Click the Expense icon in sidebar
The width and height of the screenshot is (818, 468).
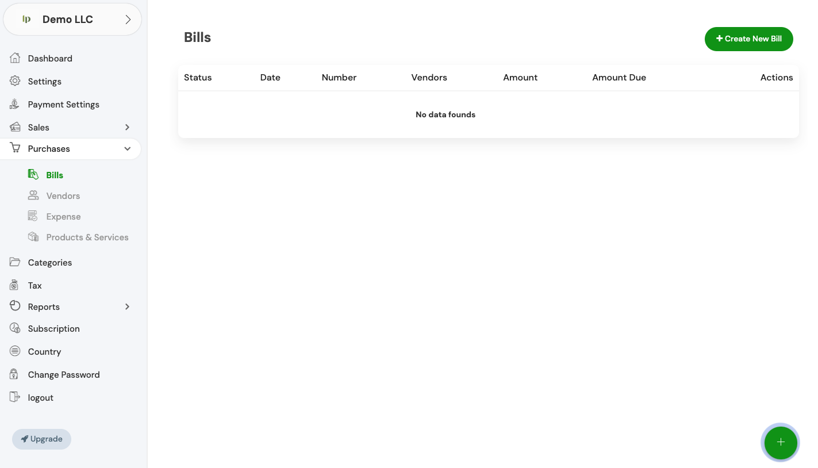click(33, 216)
